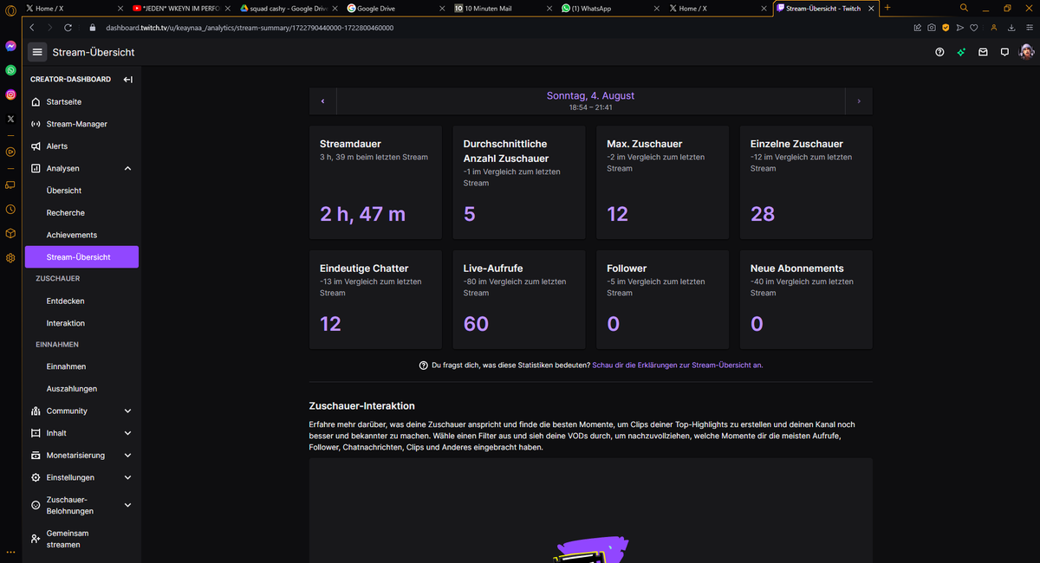1040x563 pixels.
Task: Switch to the squad cashy Google Drive tab
Action: point(287,8)
